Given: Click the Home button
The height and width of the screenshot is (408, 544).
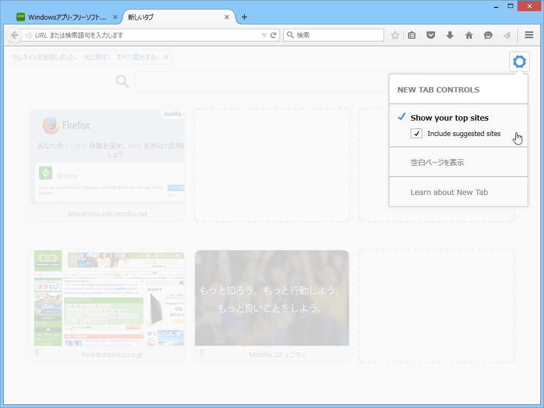Looking at the screenshot, I should pos(469,35).
